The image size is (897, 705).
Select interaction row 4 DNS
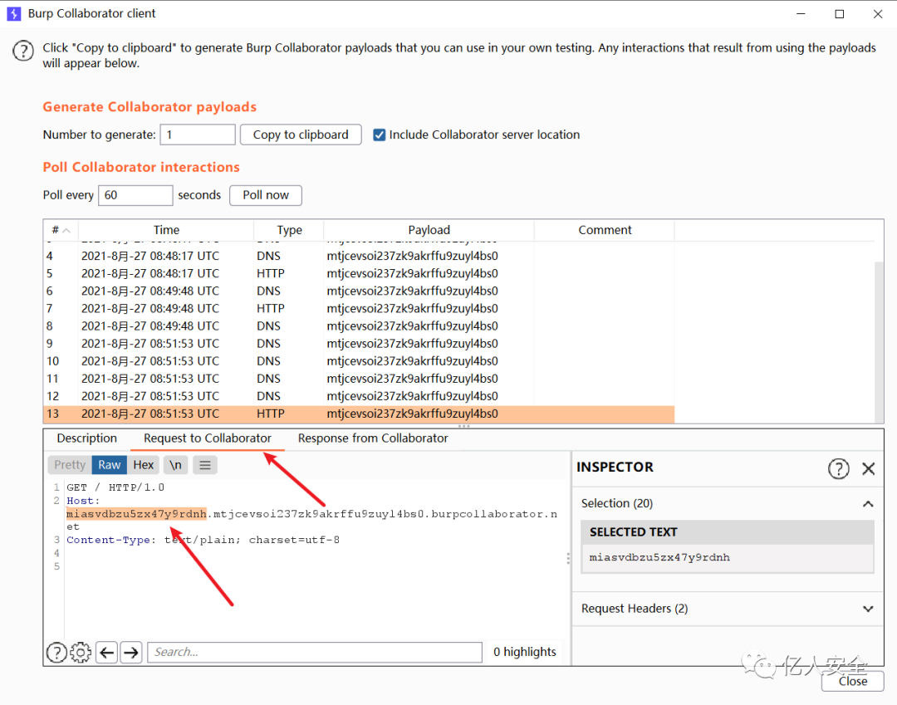[x=359, y=256]
